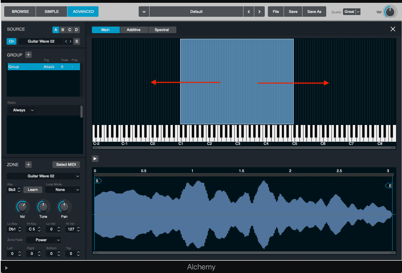Click the zone Vol knob
Viewport: 402px width, 273px height.
22,207
